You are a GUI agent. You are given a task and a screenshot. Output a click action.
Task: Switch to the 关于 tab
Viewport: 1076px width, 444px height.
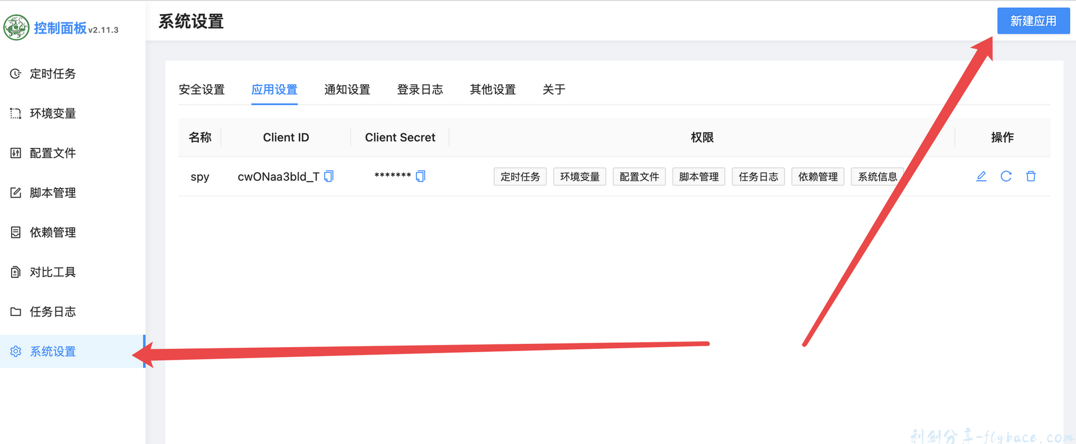coord(554,90)
